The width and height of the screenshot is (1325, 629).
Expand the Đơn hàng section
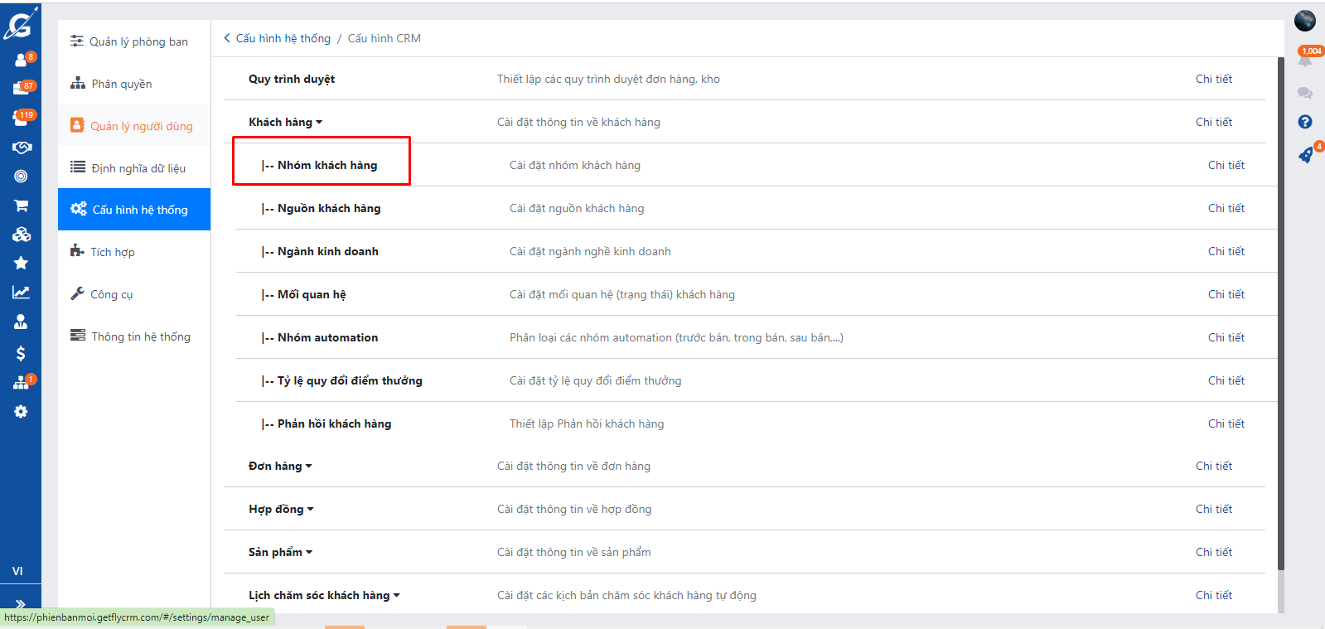pos(280,466)
